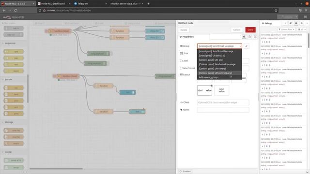The height and width of the screenshot is (174, 310).
Task: Select '[Control panel] Send email message' option
Action: [x=219, y=64]
